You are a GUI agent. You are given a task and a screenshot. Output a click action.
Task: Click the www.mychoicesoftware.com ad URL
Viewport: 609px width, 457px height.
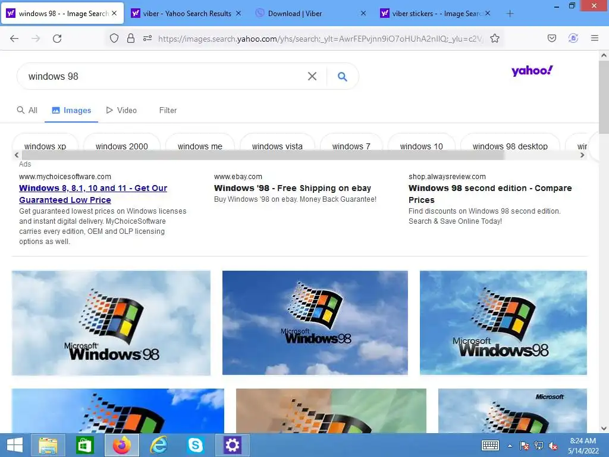click(65, 176)
